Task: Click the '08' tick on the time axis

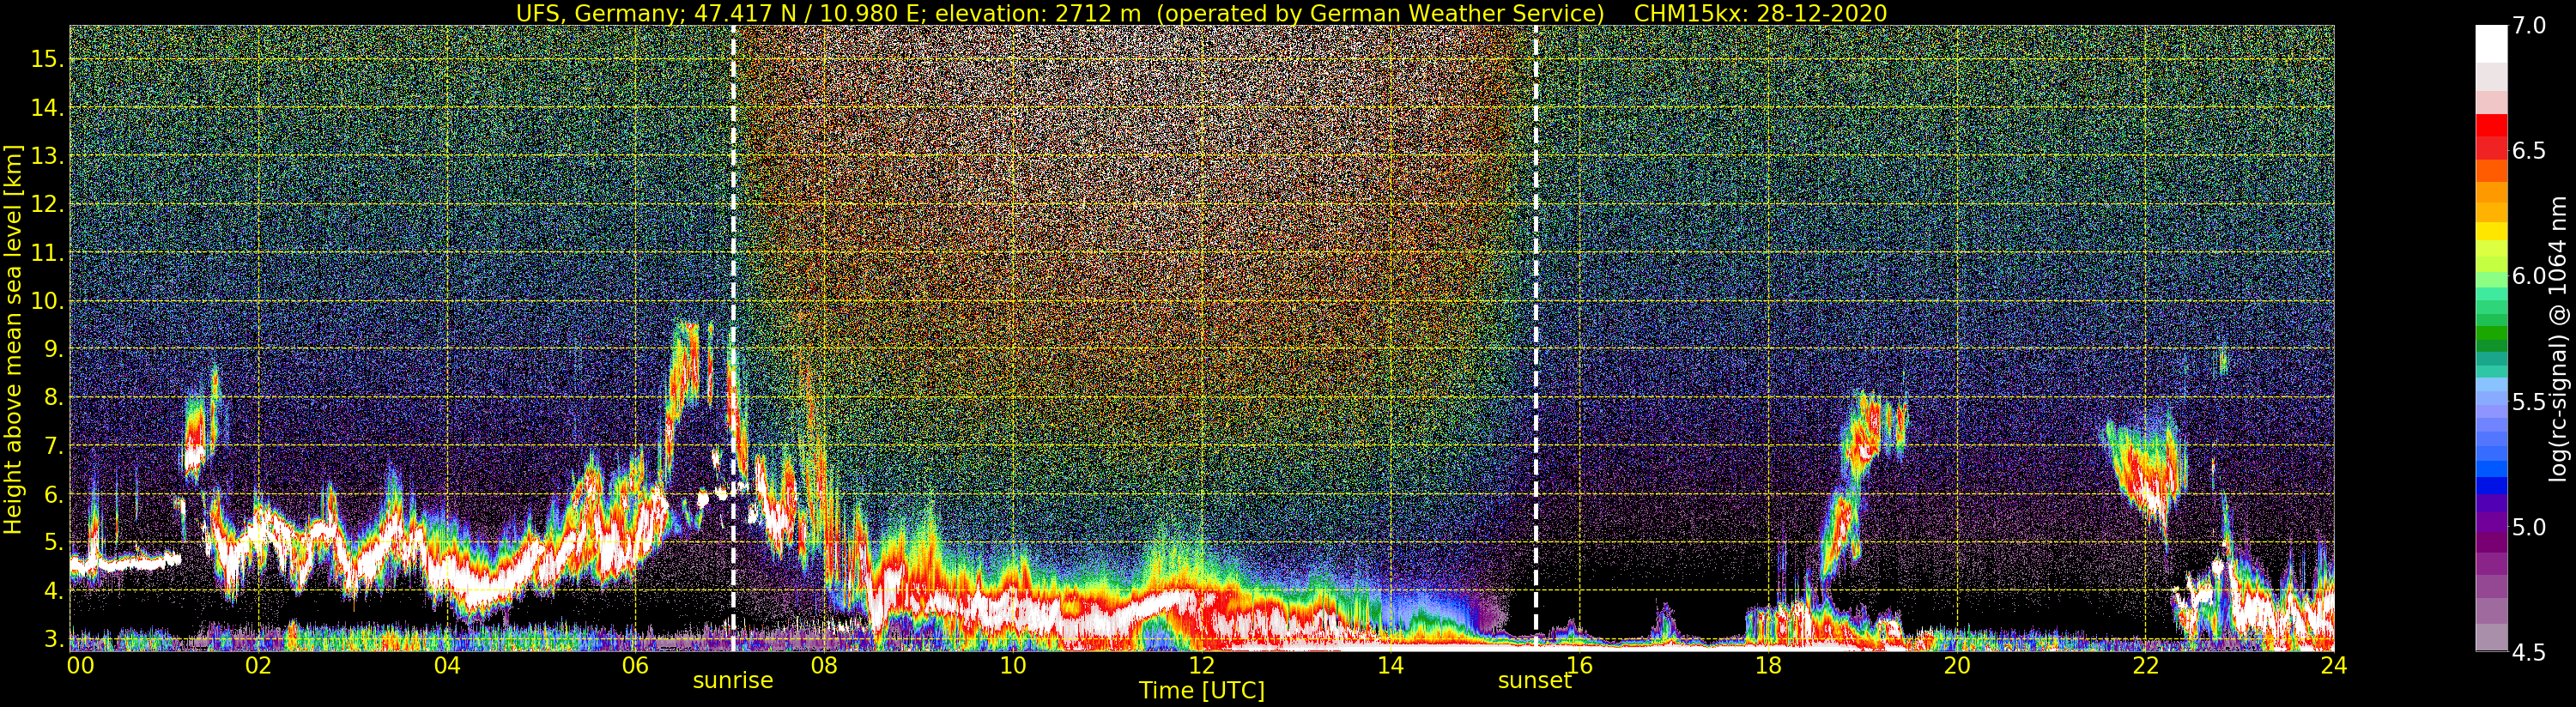Action: [x=824, y=665]
